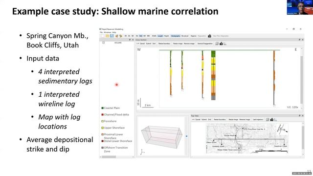Click Upper Shoreface color swatch
Viewport: 313px width, 176px height.
pos(102,128)
